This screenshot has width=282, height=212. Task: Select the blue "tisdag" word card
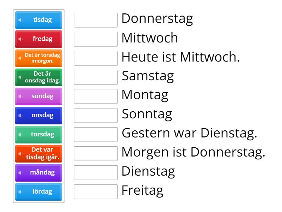[x=41, y=20]
